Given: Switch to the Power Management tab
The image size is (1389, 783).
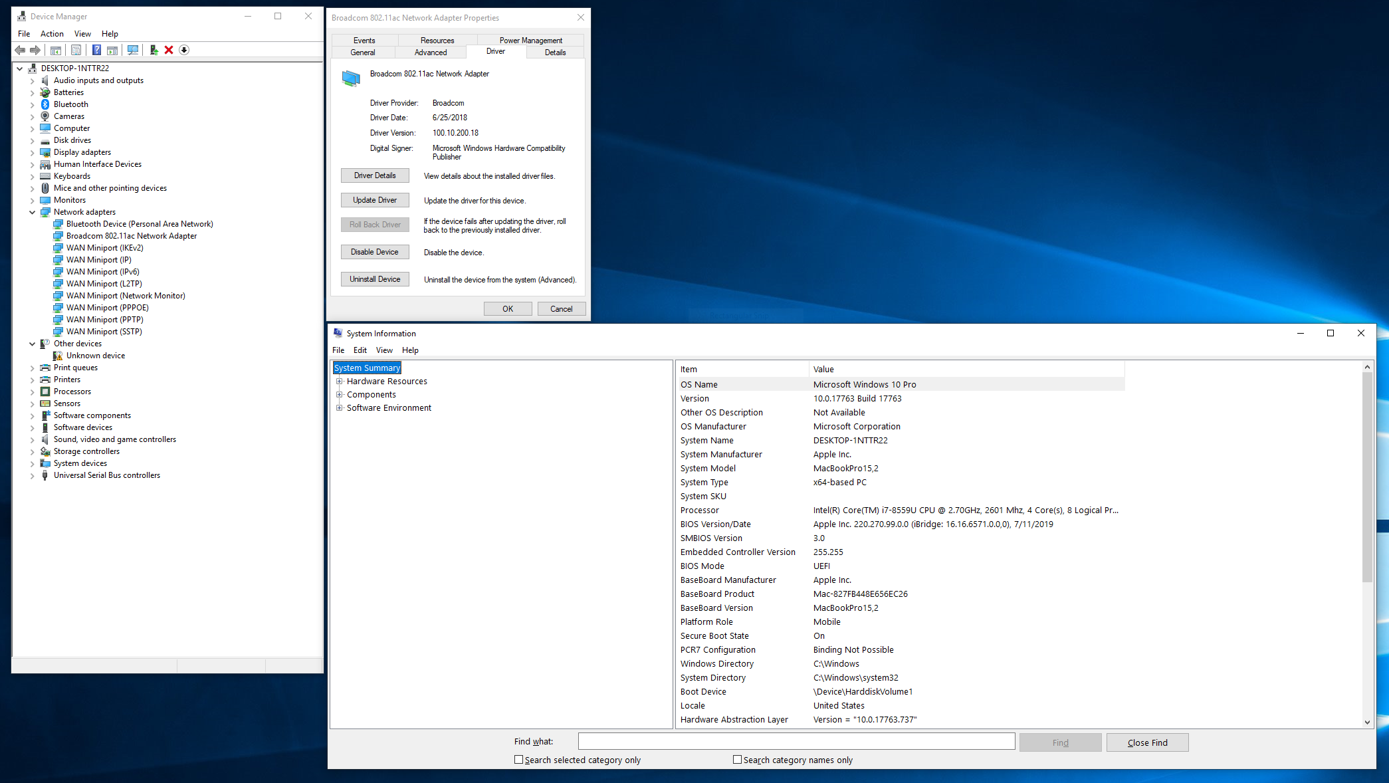Looking at the screenshot, I should tap(530, 41).
